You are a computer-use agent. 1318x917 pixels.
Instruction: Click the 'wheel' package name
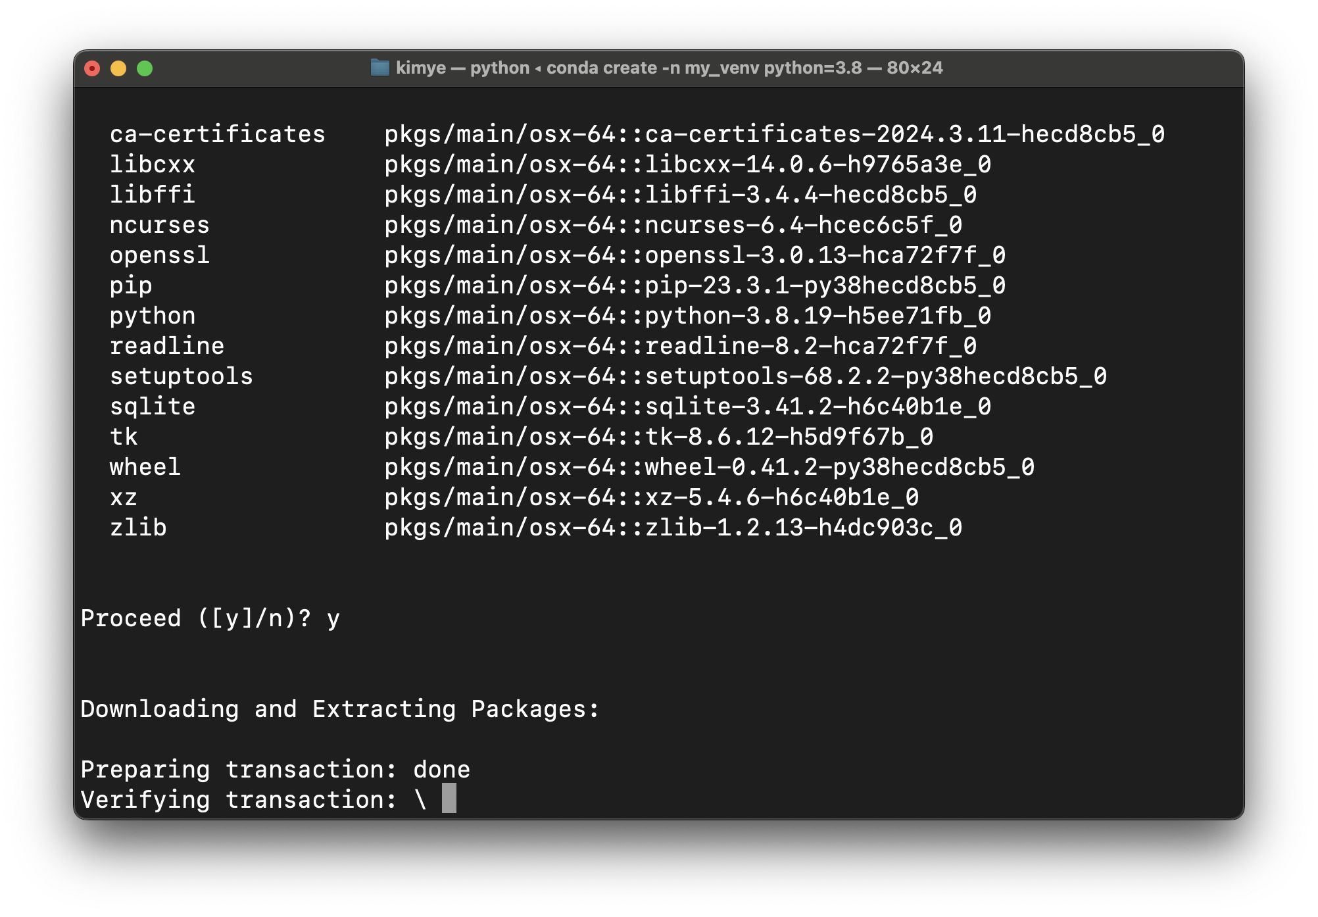[x=145, y=467]
